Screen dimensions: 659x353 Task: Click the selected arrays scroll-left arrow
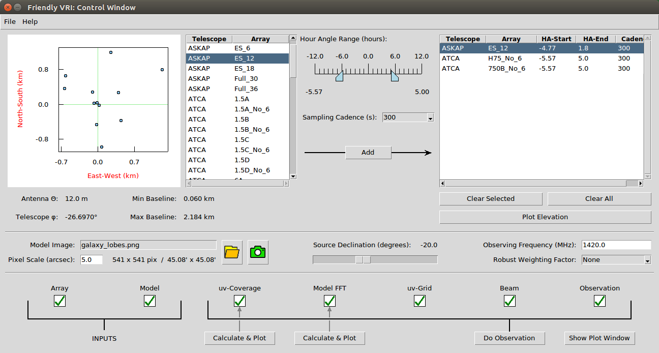[x=442, y=183]
